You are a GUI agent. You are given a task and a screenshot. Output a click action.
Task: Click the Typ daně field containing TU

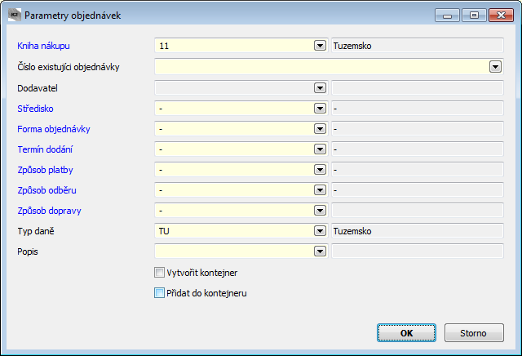(234, 231)
